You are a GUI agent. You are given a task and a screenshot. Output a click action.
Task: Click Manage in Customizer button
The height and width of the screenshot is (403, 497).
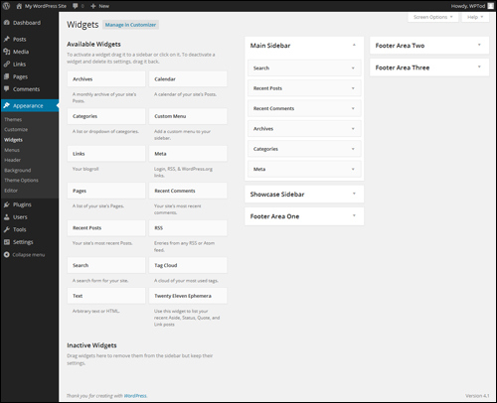130,25
